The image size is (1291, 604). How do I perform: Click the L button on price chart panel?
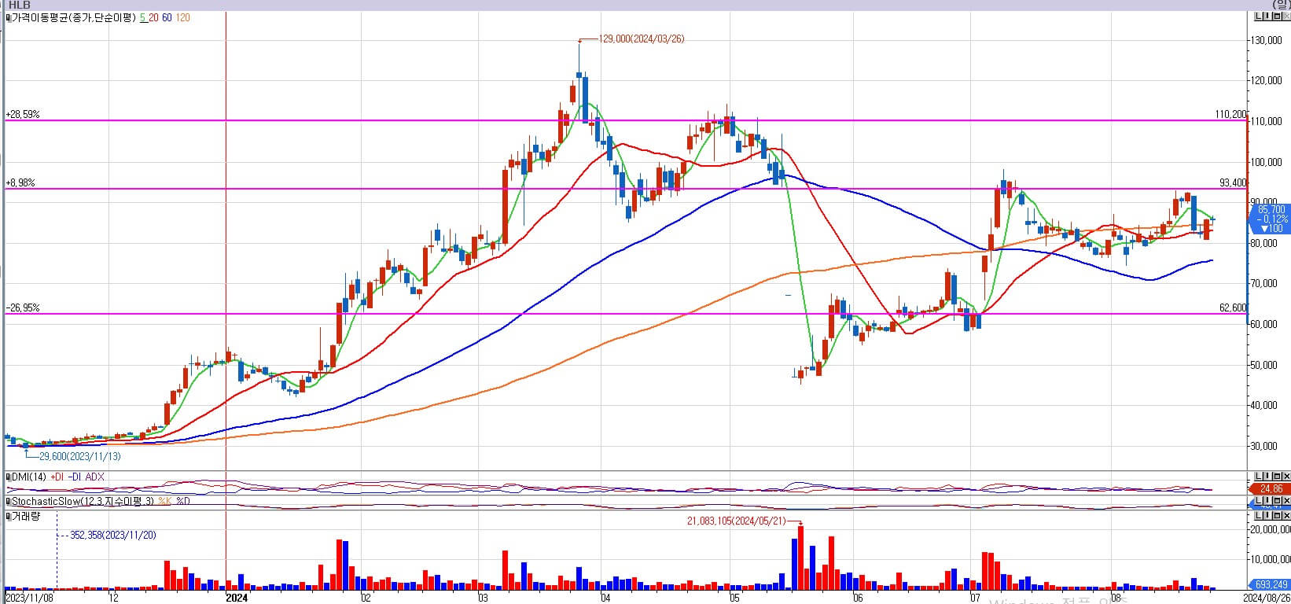coord(1258,17)
